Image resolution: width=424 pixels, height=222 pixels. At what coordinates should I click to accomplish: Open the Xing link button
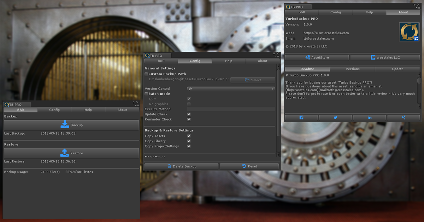(x=404, y=118)
